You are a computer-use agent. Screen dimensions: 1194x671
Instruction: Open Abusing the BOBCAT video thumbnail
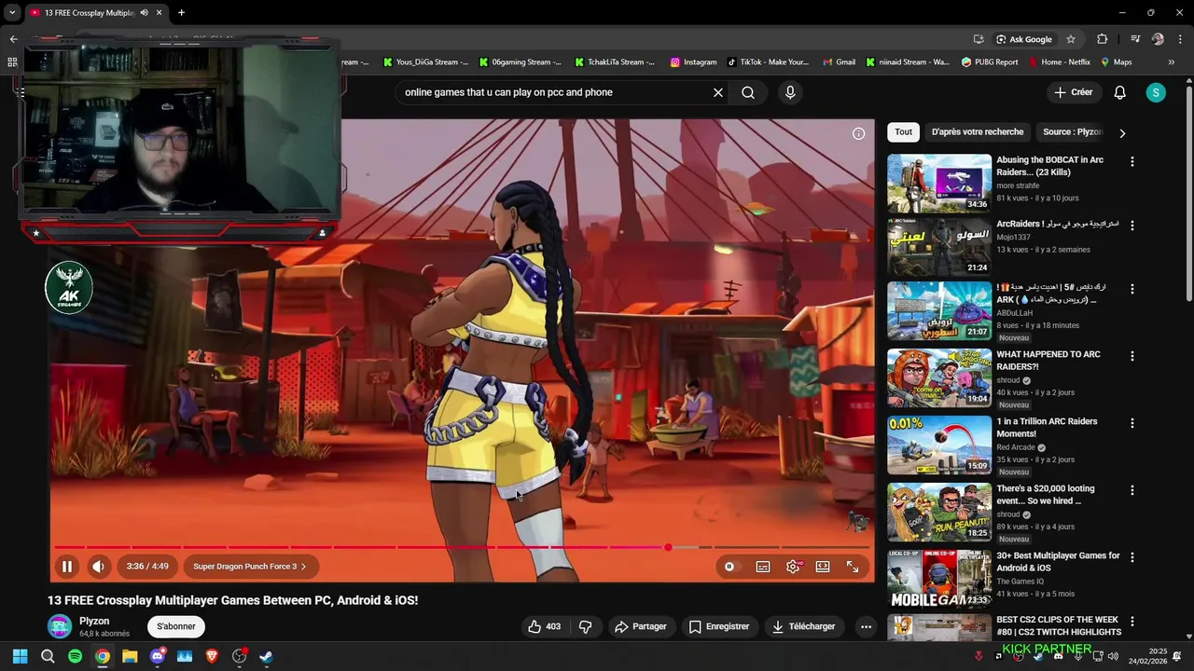[x=938, y=184]
